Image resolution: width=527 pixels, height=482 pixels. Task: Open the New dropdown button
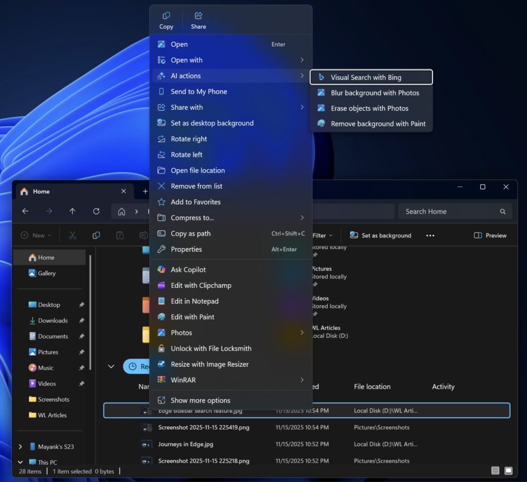pyautogui.click(x=36, y=235)
